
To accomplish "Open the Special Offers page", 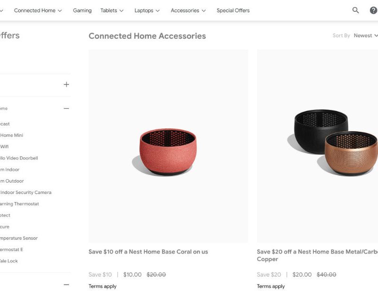I will pyautogui.click(x=233, y=10).
